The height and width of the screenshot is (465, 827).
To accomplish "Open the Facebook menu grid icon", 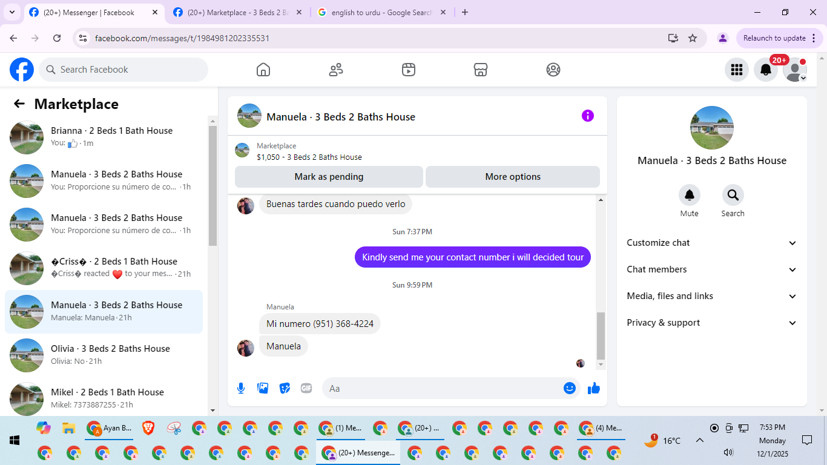I will coord(737,70).
